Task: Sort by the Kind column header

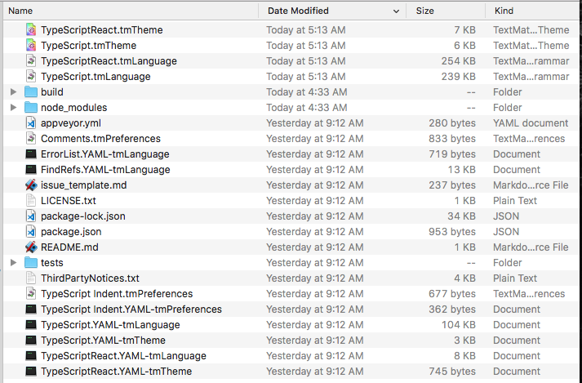Action: click(533, 11)
